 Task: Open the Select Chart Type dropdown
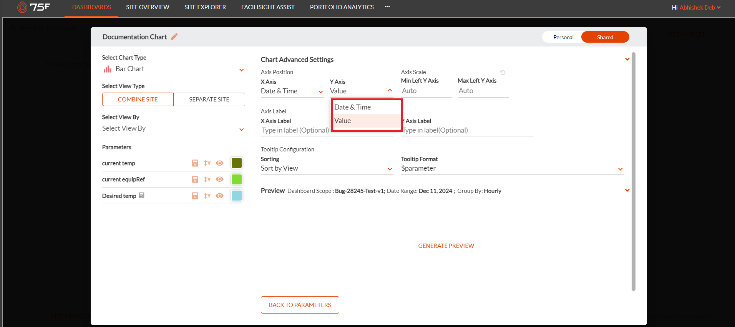tap(173, 69)
